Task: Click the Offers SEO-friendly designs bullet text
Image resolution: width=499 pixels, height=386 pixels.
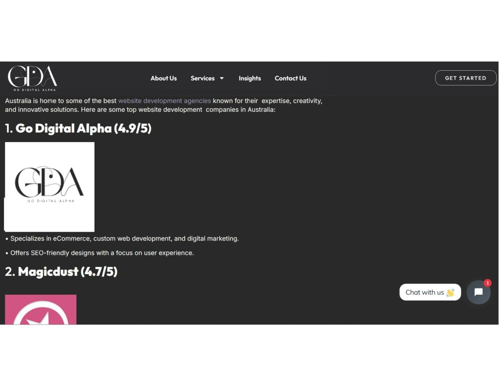Action: (x=99, y=253)
